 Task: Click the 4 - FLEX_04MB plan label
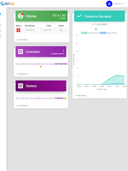[x=99, y=24]
